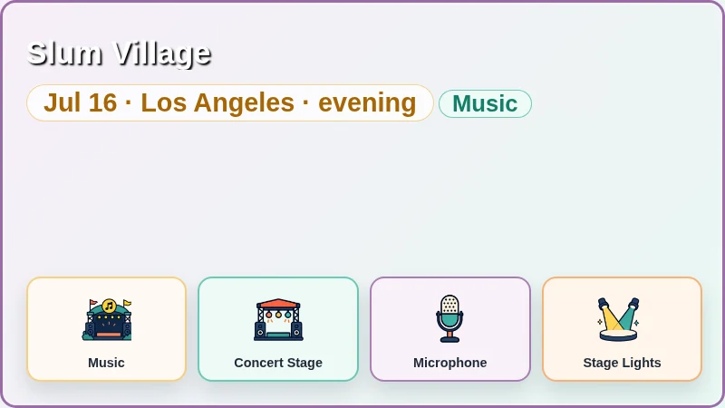This screenshot has height=408, width=725.
Task: Click 'Los Angeles' in the event pill
Action: click(217, 102)
